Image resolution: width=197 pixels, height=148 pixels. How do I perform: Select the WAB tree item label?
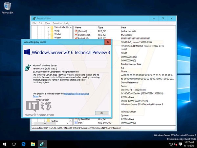point(57,31)
